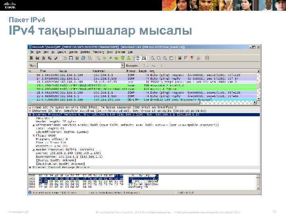
Task: Open capture options from the toolbar
Action: pyautogui.click(x=37, y=58)
